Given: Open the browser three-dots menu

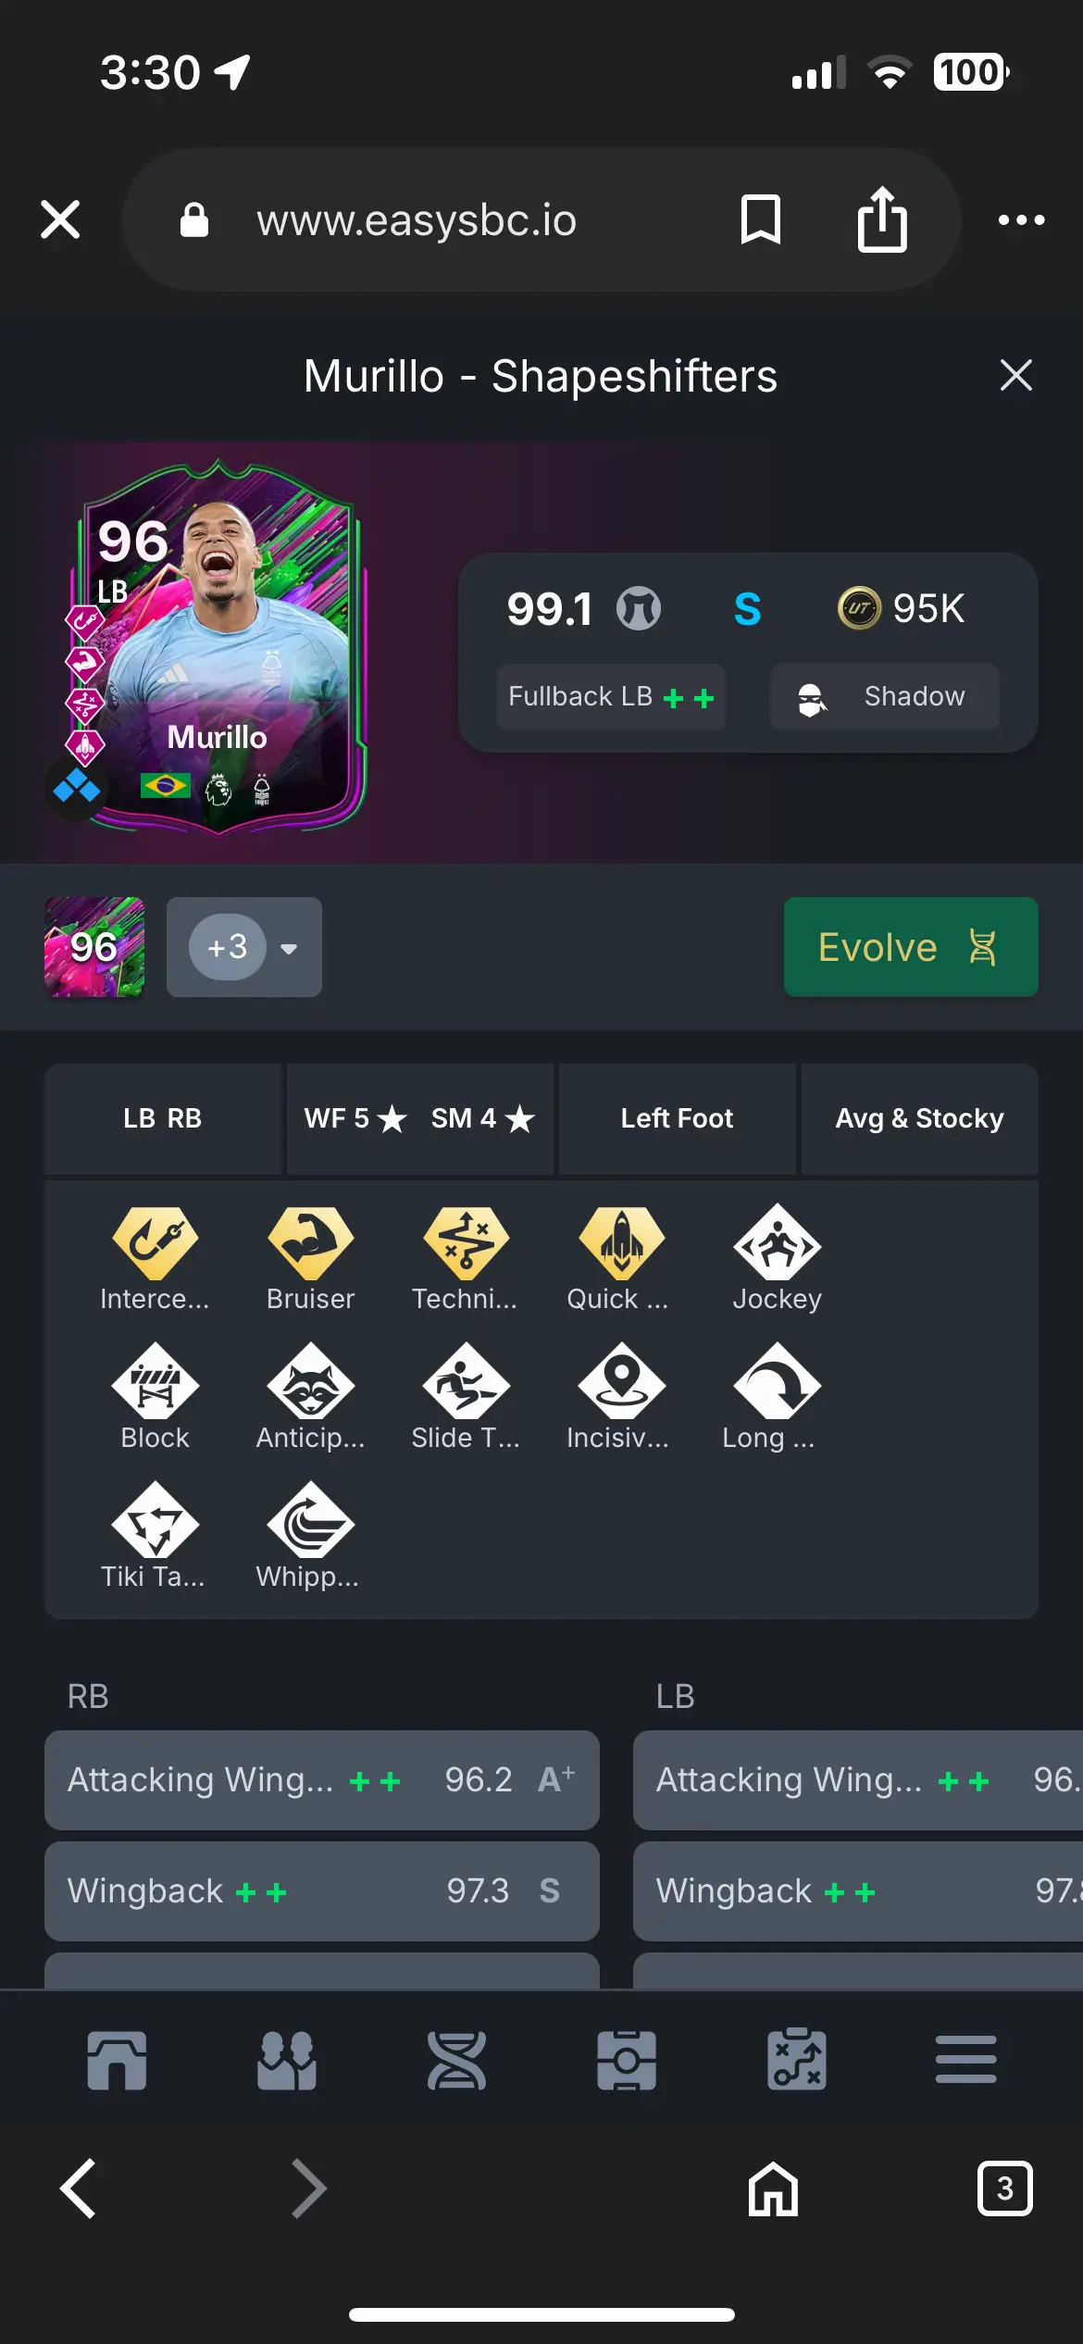Looking at the screenshot, I should [1021, 219].
